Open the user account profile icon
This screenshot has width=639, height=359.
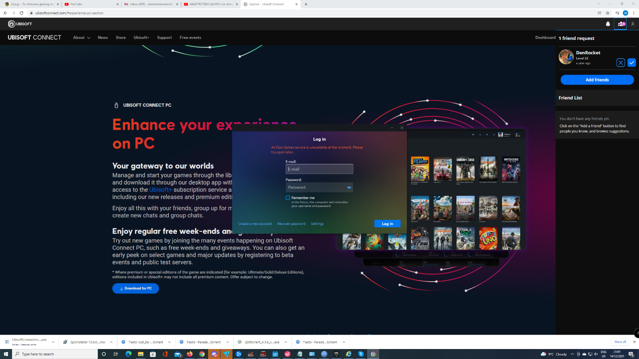pos(633,24)
